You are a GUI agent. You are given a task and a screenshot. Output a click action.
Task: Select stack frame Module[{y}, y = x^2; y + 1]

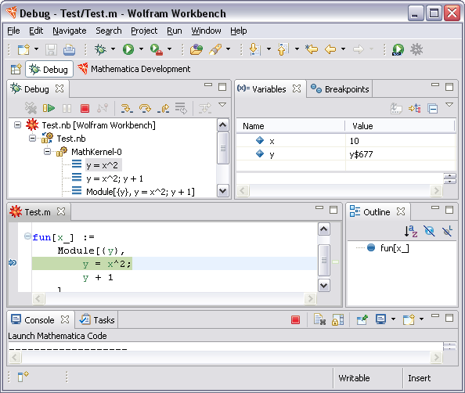click(140, 192)
